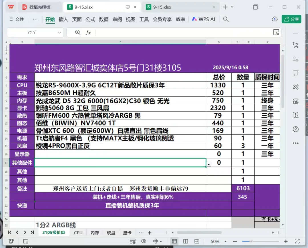This screenshot has width=308, height=248.
Task: Go to next sheet arrow
Action: (x=25, y=233)
